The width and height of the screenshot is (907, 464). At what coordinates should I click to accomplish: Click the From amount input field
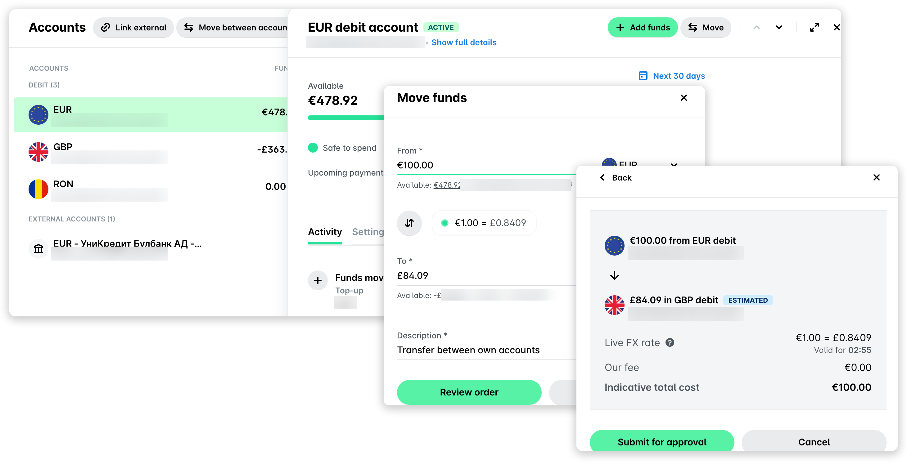click(x=486, y=165)
